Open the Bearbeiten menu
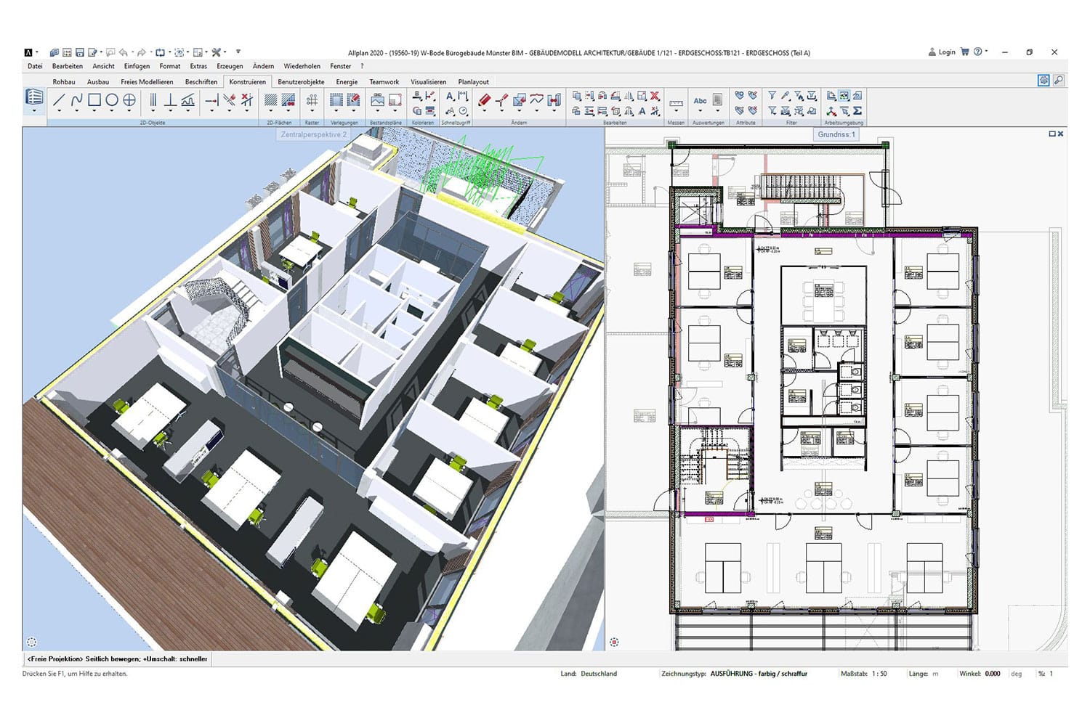The image size is (1090, 726). 68,66
